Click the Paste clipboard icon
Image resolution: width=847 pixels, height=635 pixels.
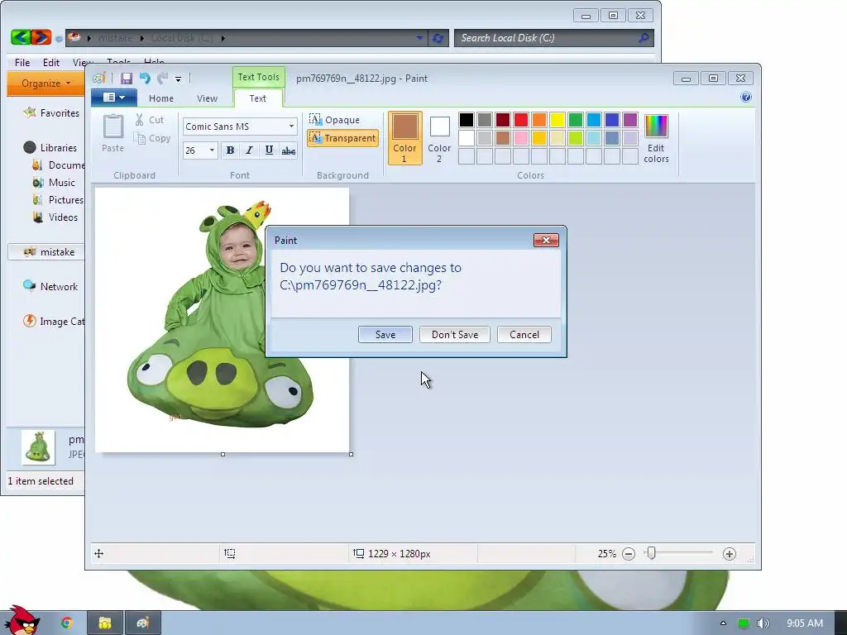coord(113,127)
